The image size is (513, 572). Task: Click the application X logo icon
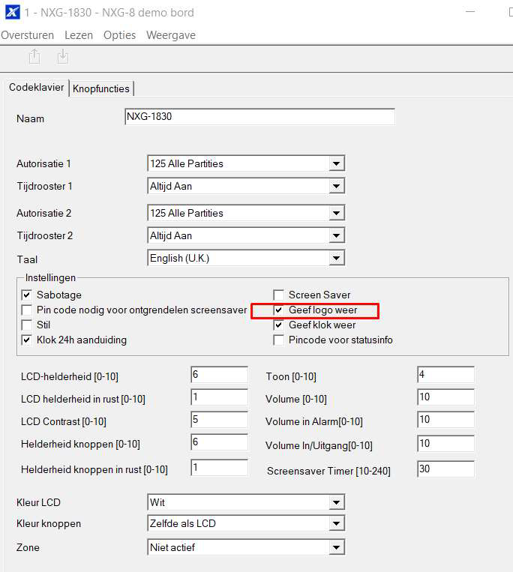click(x=12, y=12)
